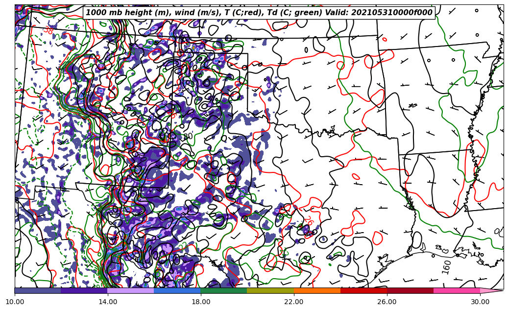
Task: Click the blue 16–18 colorbar segment
Action: click(x=177, y=290)
